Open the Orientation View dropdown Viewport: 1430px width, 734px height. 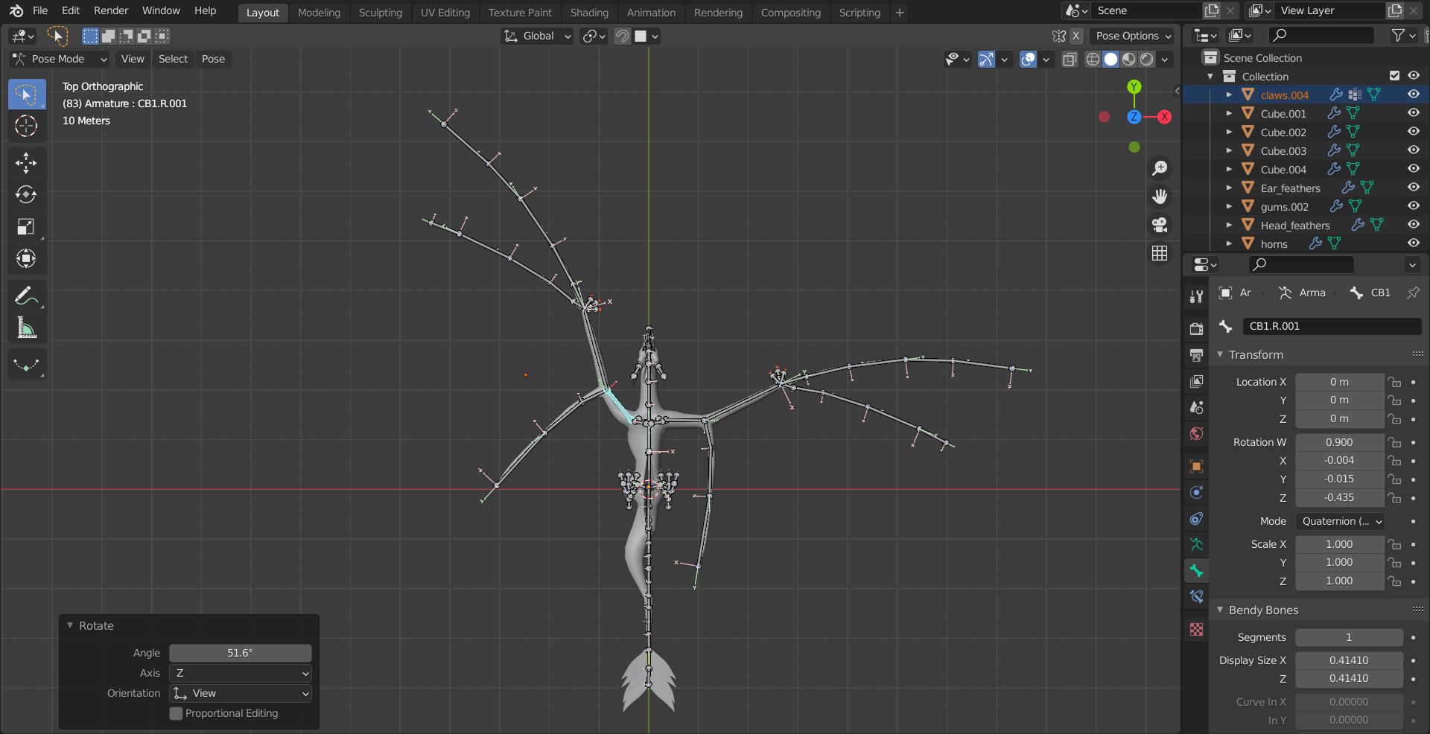pyautogui.click(x=241, y=693)
